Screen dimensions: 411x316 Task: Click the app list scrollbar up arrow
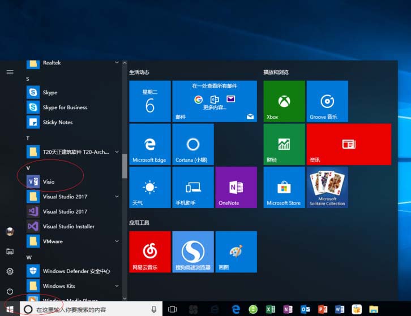(x=125, y=63)
